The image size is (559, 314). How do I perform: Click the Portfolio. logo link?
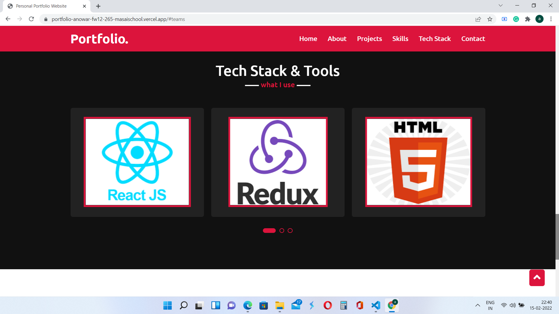pos(99,39)
